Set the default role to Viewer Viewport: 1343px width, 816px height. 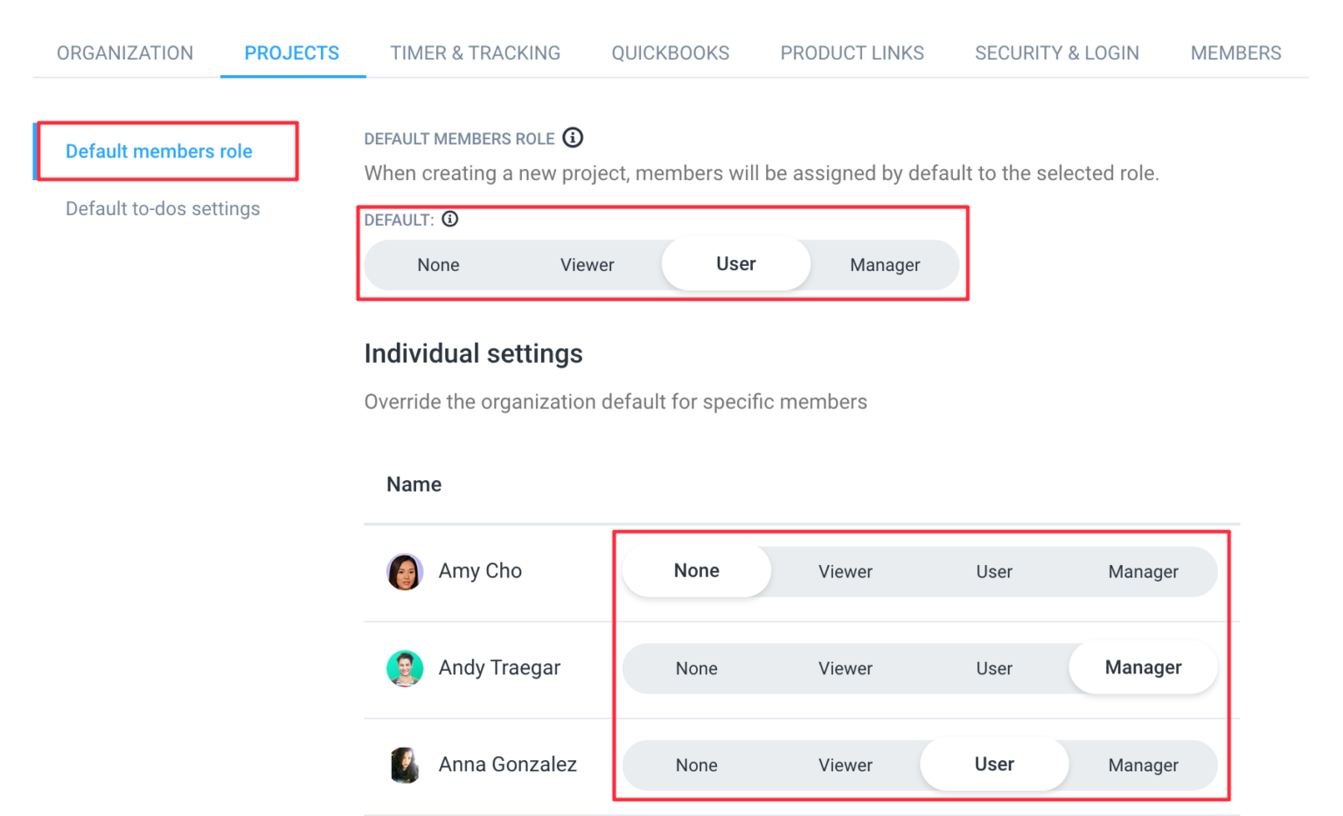pos(587,264)
